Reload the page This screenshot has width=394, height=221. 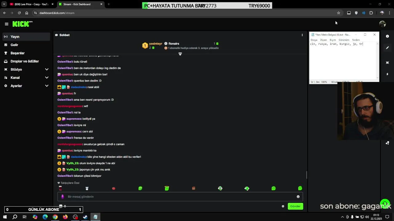[x=19, y=13]
